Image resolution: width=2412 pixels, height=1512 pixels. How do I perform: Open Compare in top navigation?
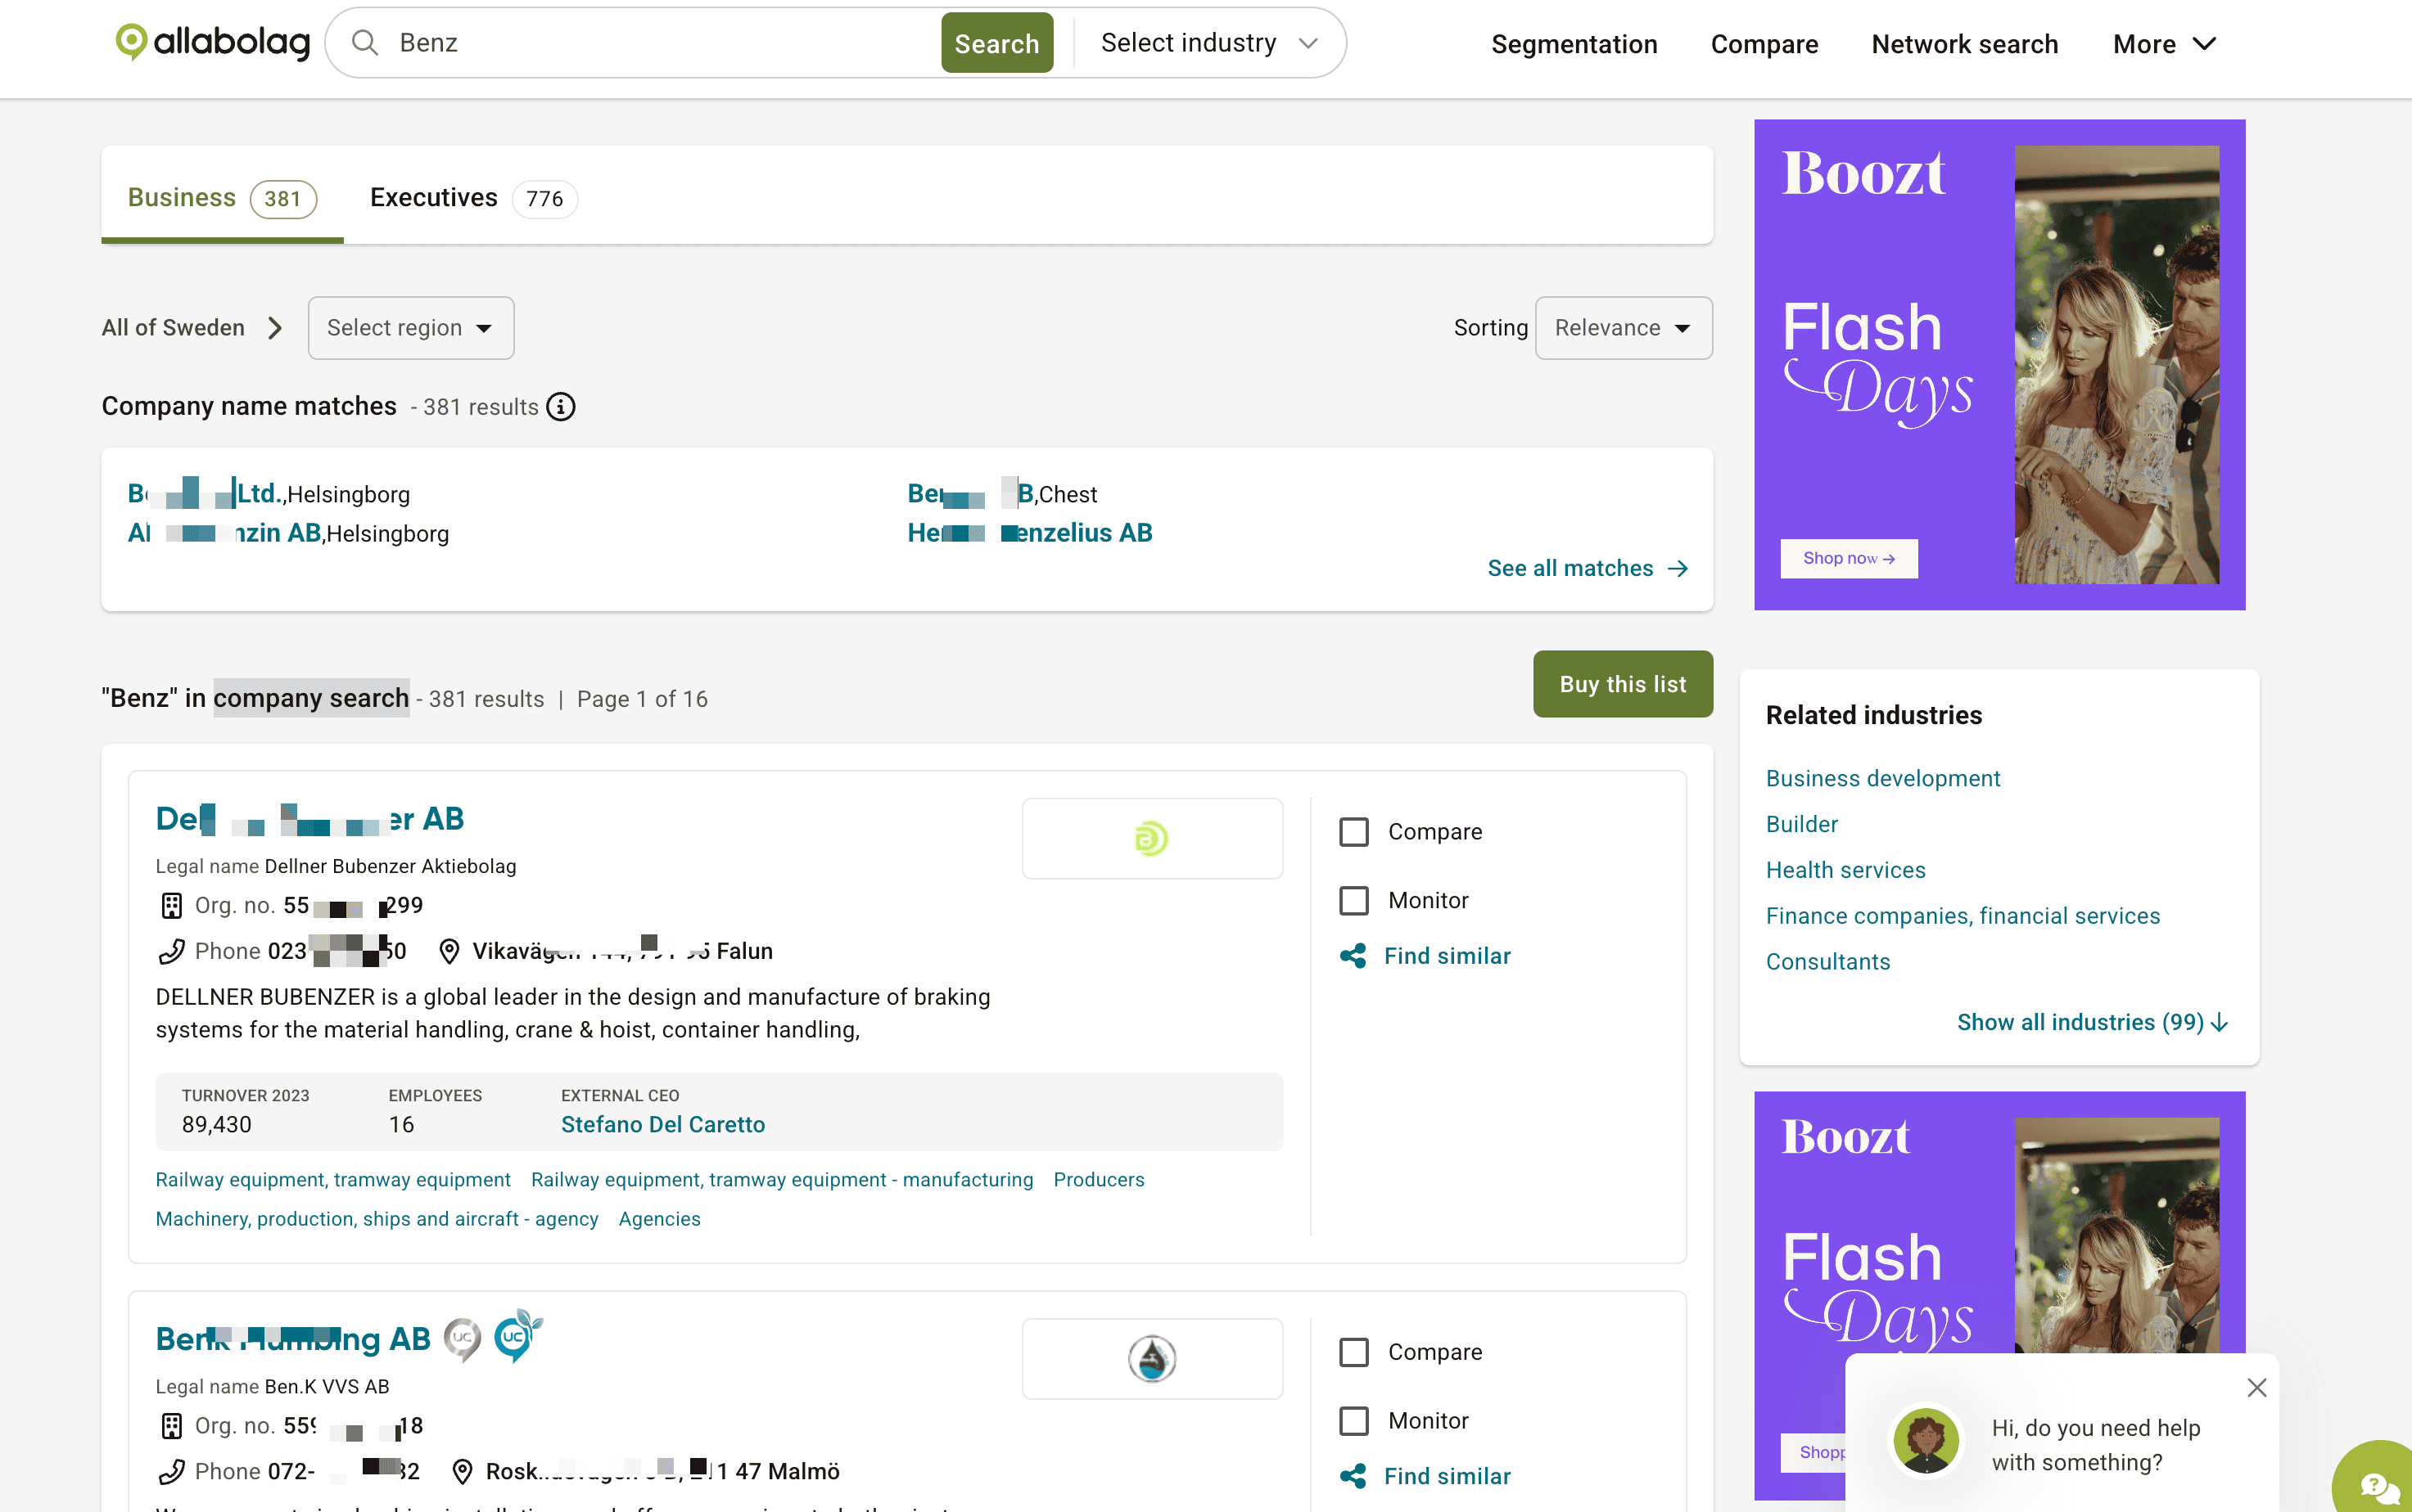point(1764,44)
